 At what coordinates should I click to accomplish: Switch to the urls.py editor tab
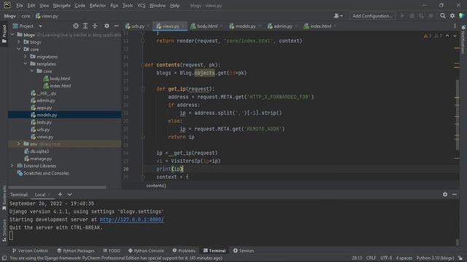pos(137,26)
